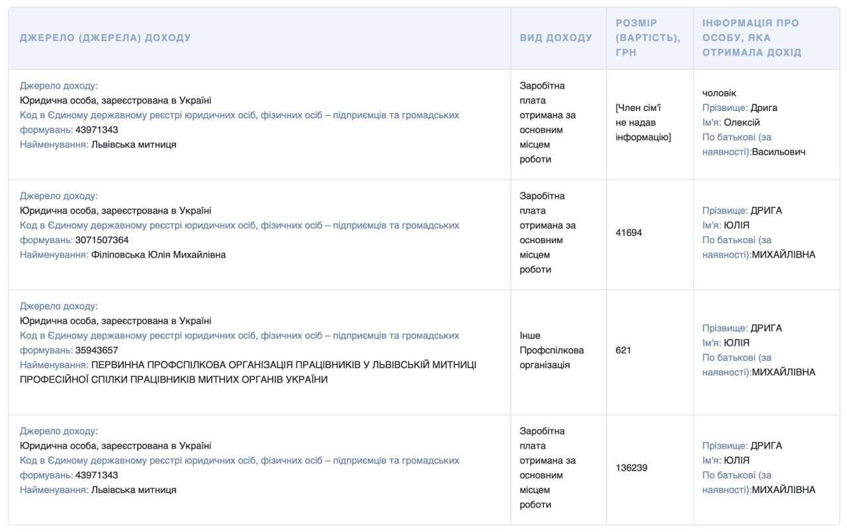Click the patronymic "Васильович"
The image size is (847, 532).
tap(779, 152)
